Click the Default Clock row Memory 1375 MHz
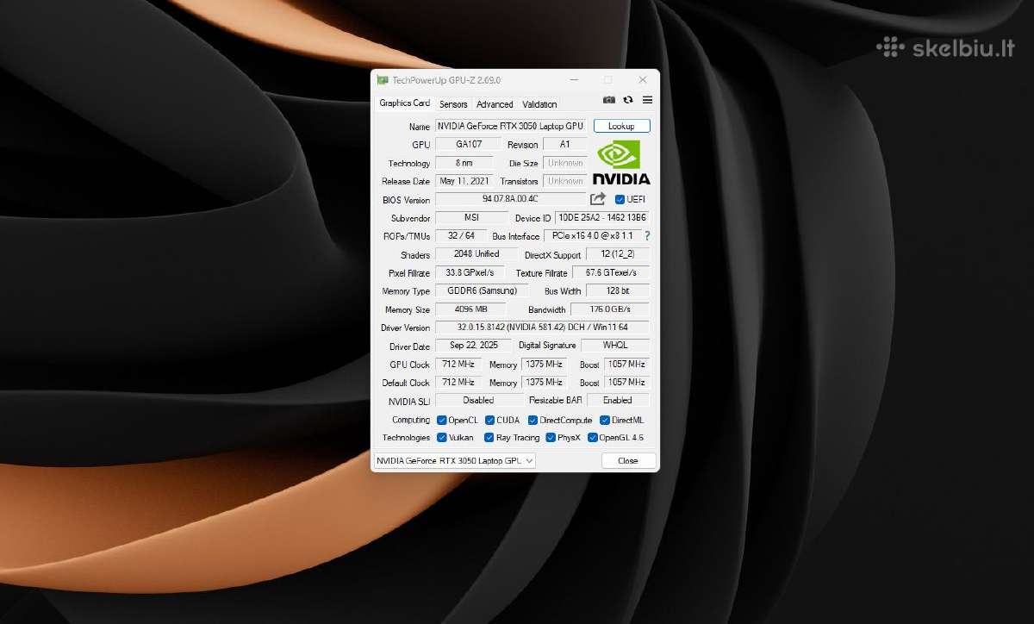Screen dimensions: 1034x624 click(x=545, y=383)
